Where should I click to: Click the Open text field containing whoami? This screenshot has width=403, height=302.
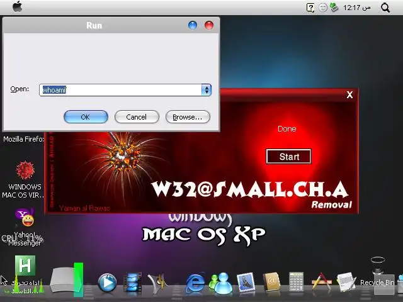pyautogui.click(x=120, y=90)
